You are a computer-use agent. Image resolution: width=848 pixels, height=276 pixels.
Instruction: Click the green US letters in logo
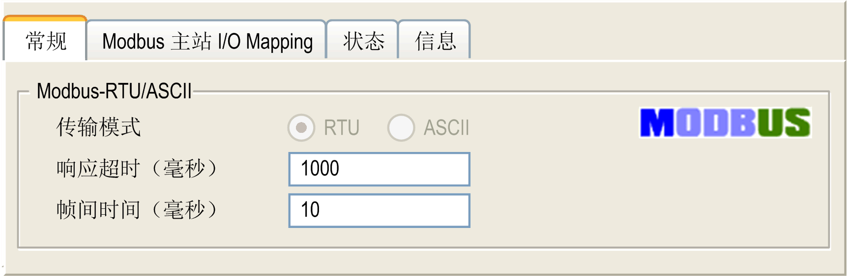[x=784, y=123]
